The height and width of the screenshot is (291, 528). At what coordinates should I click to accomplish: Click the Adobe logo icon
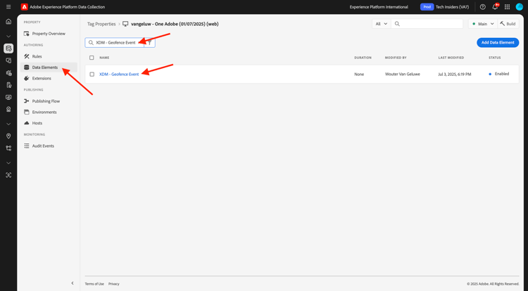click(24, 7)
